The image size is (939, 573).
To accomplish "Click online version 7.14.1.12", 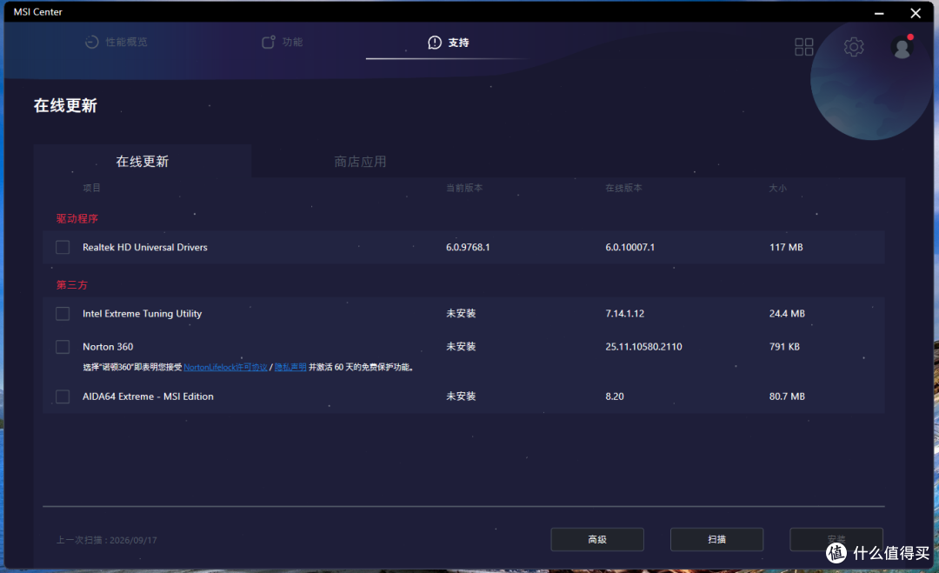I will click(624, 314).
